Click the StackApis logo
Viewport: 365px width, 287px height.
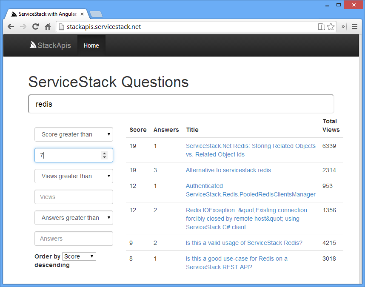(x=50, y=45)
